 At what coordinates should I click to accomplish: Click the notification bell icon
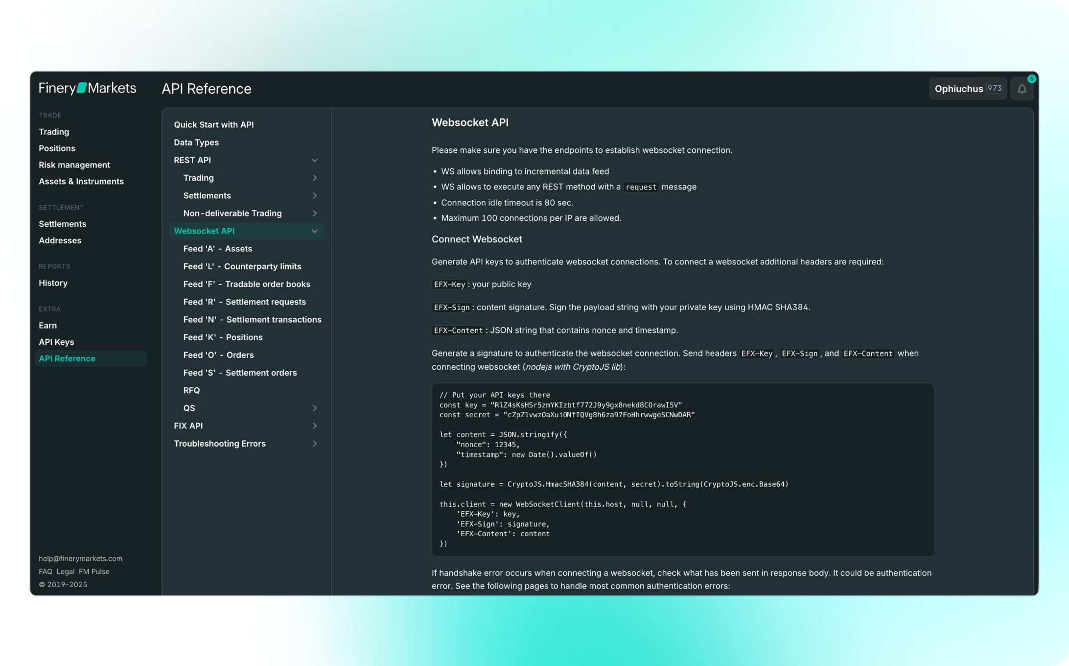tap(1022, 89)
